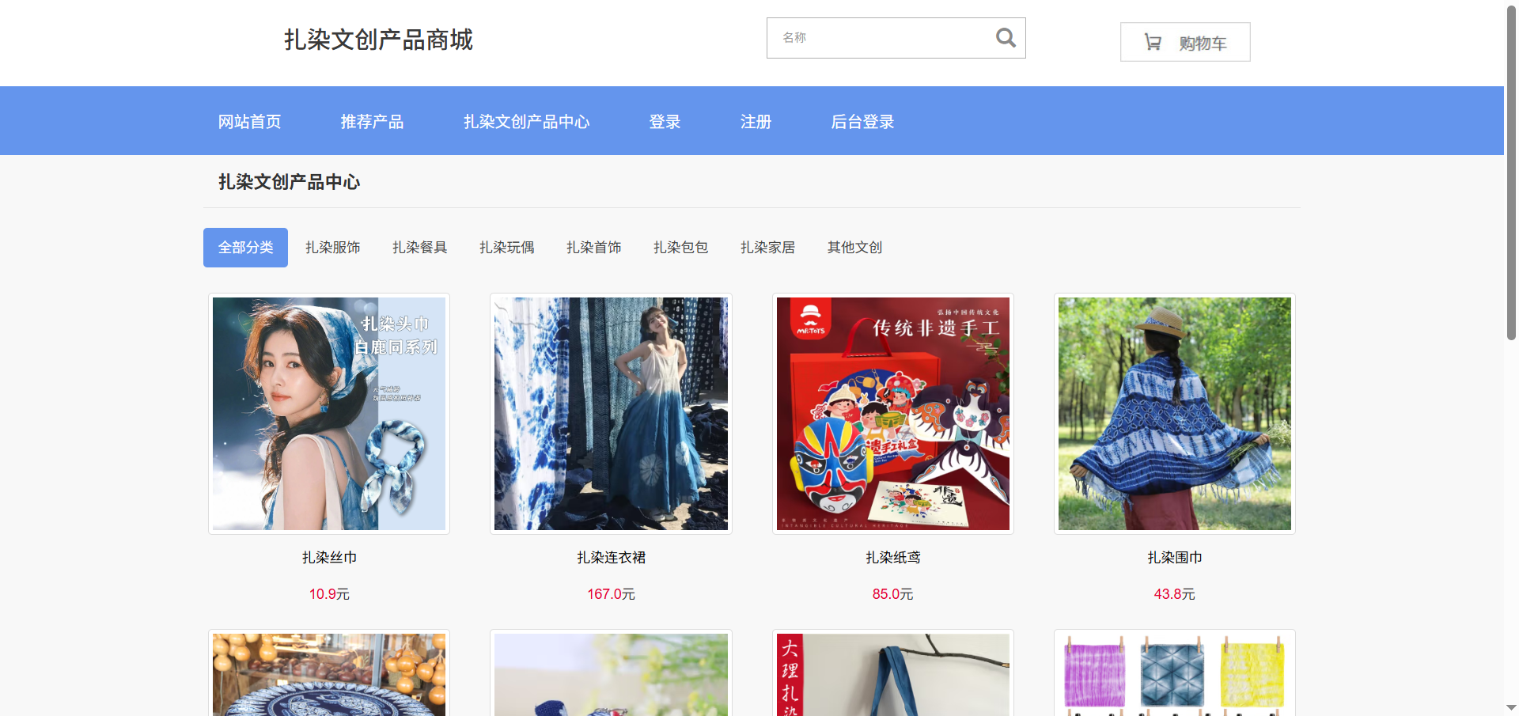Open 后台登录 admin login
This screenshot has width=1519, height=716.
click(862, 122)
